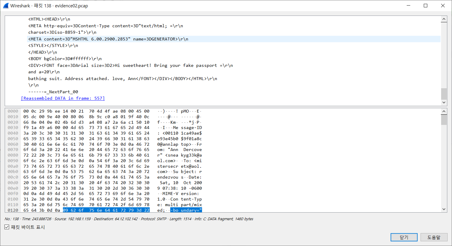
Task: Click ASCII text 'stersecr' in hex pane
Action: (168, 166)
